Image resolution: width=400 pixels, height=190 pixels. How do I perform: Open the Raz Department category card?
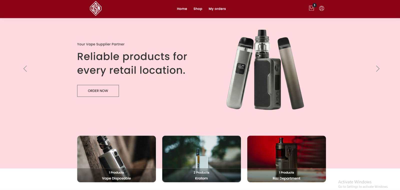tap(286, 159)
